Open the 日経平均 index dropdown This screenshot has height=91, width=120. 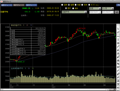(74, 12)
